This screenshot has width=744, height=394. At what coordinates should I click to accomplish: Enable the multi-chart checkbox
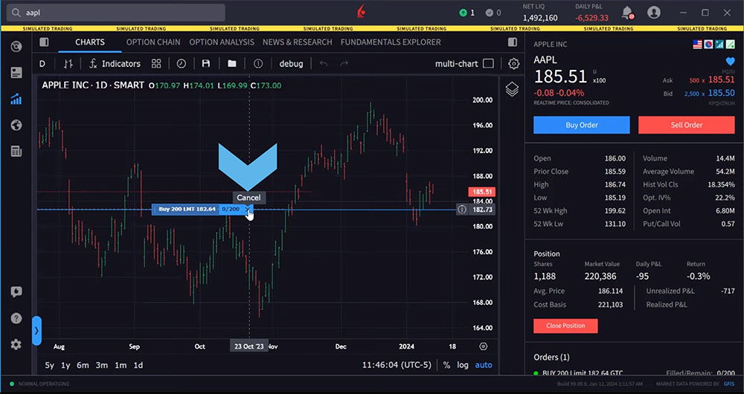pyautogui.click(x=488, y=64)
